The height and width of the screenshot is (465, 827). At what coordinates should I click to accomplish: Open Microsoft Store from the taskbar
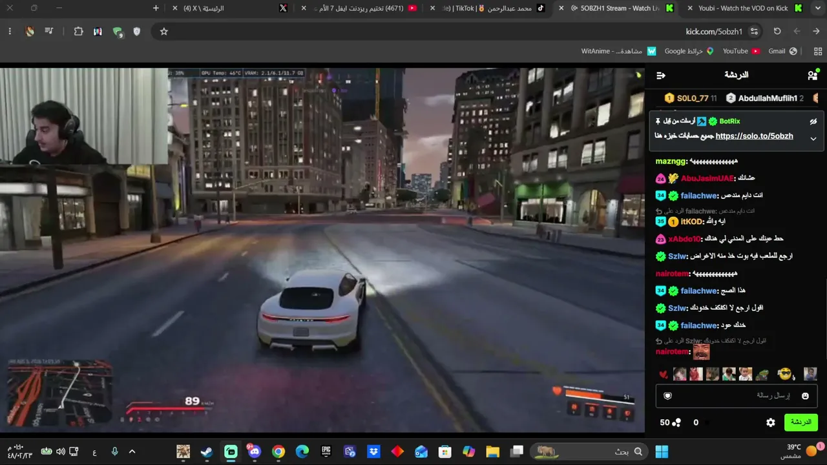point(445,451)
